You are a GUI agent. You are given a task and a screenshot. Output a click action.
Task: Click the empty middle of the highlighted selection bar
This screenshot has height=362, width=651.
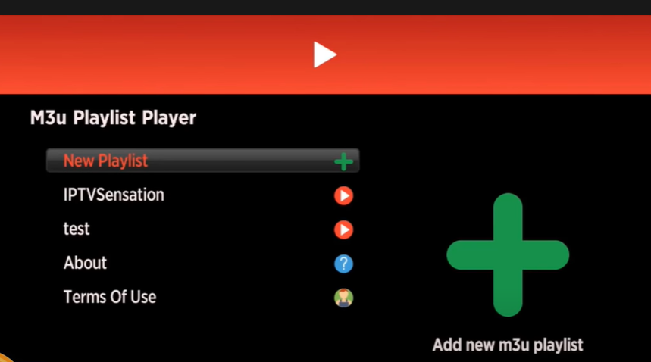click(241, 161)
